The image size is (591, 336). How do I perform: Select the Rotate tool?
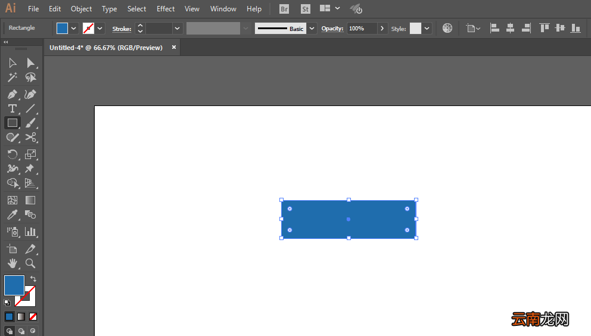coord(12,154)
